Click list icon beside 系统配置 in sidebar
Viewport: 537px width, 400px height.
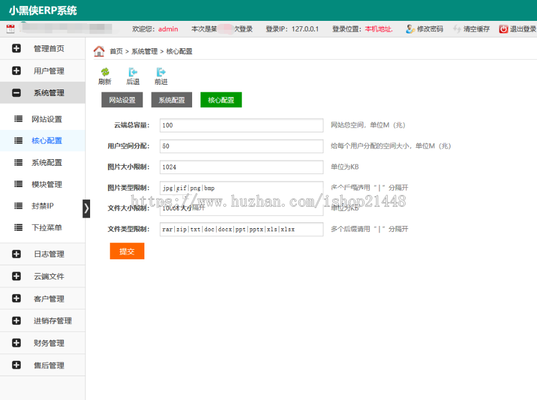[x=18, y=163]
